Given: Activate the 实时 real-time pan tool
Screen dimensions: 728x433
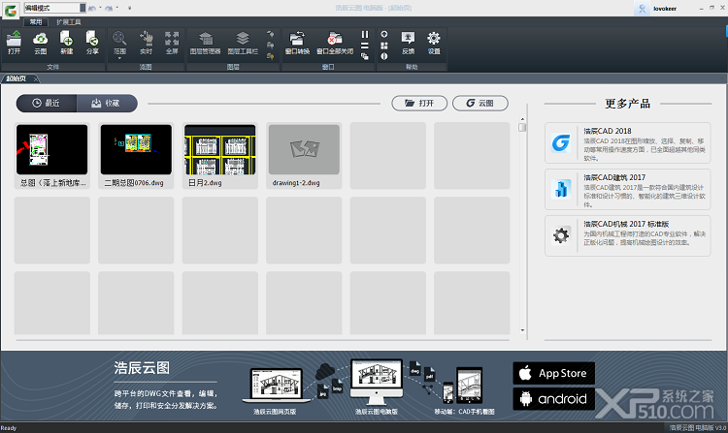Looking at the screenshot, I should click(x=146, y=43).
